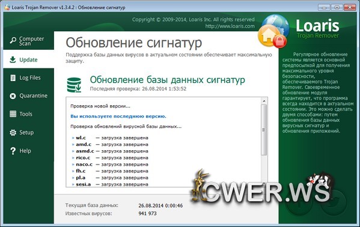Screen dimensions: 360x227
Task: Open the Help section
Action: pos(29,151)
